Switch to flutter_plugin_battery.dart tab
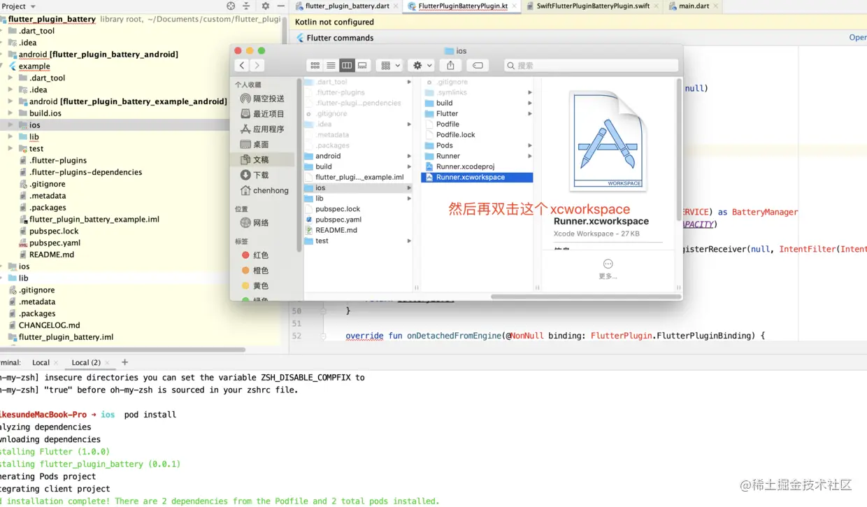Screen dimensions: 867x507 [346, 6]
